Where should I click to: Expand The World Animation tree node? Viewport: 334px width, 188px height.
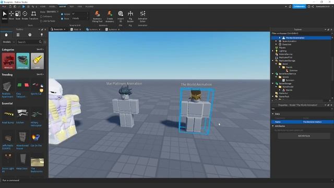pyautogui.click(x=280, y=38)
